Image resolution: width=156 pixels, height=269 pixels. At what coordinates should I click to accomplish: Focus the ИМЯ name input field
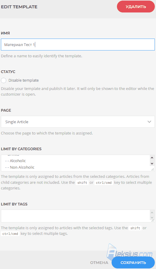78,45
